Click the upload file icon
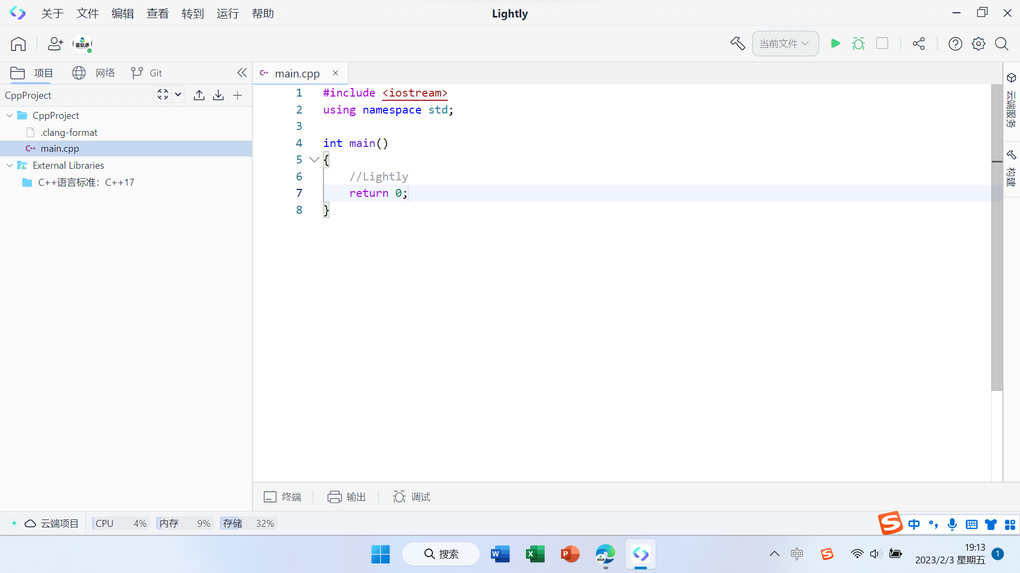 coord(199,95)
